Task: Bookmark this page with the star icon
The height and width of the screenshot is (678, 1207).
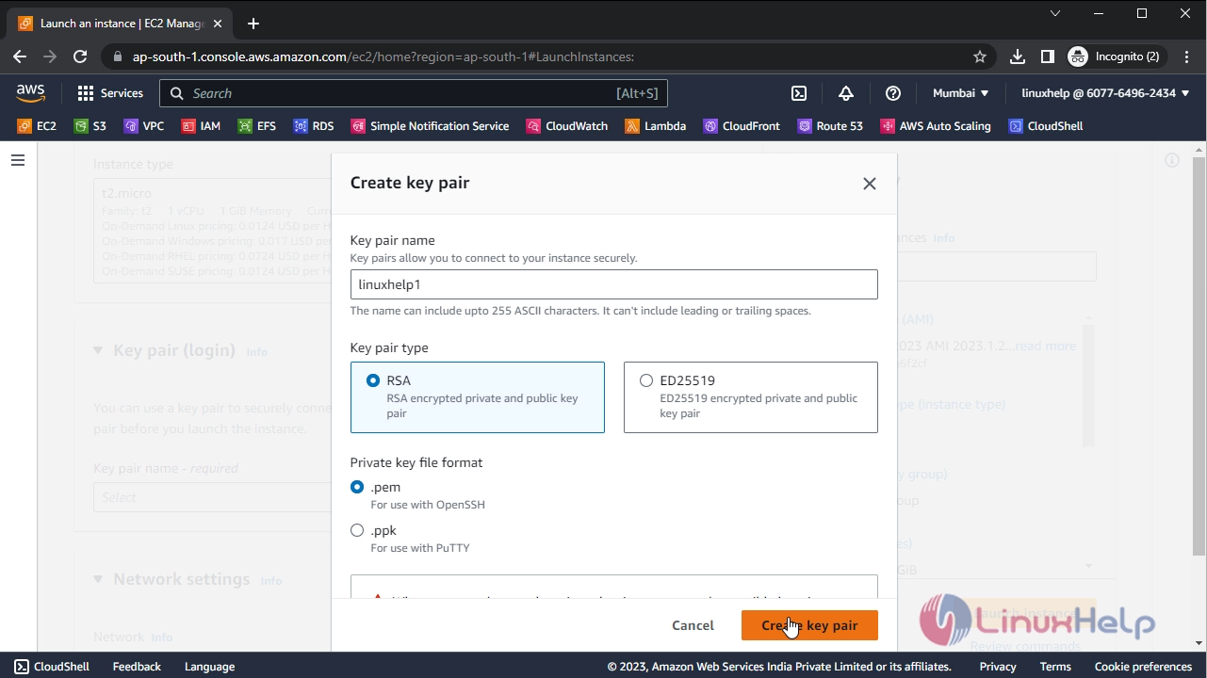Action: (x=980, y=56)
